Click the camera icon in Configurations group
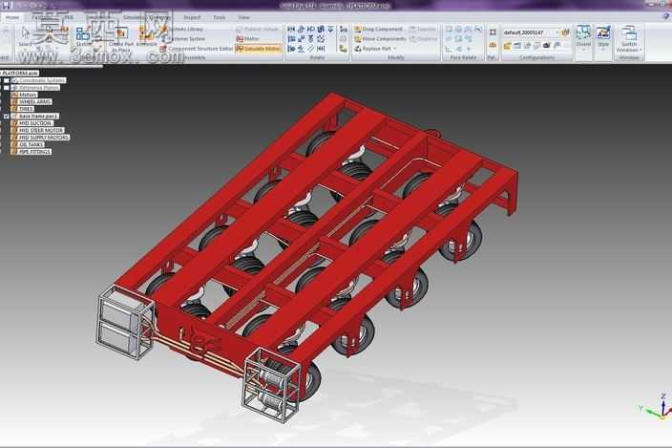Screen dimensions: 672x448 (x=546, y=45)
